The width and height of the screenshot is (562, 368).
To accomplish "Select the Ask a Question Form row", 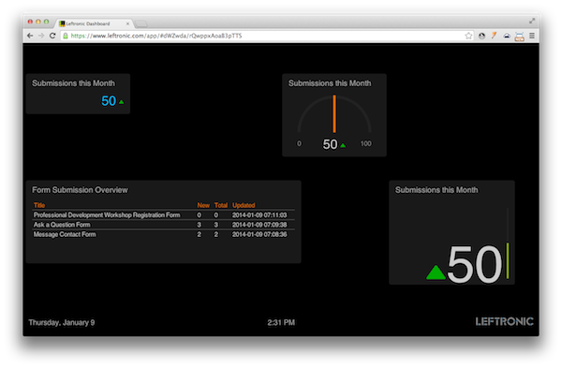I will (x=163, y=225).
